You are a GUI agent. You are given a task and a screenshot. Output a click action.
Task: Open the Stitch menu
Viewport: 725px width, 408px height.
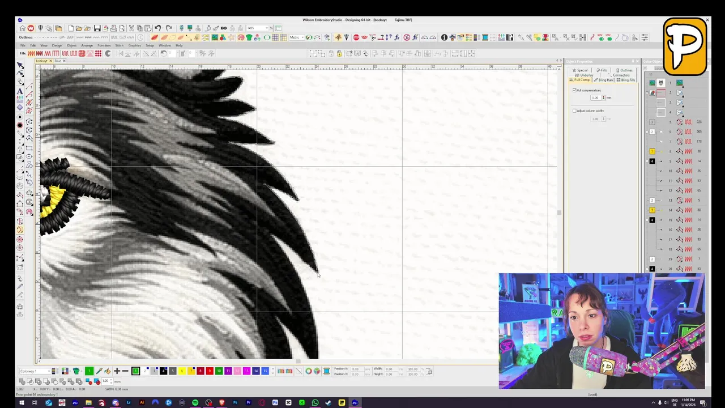pyautogui.click(x=119, y=45)
